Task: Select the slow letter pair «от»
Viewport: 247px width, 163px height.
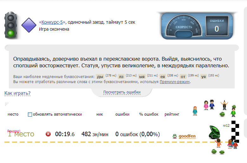Action: click(183, 76)
